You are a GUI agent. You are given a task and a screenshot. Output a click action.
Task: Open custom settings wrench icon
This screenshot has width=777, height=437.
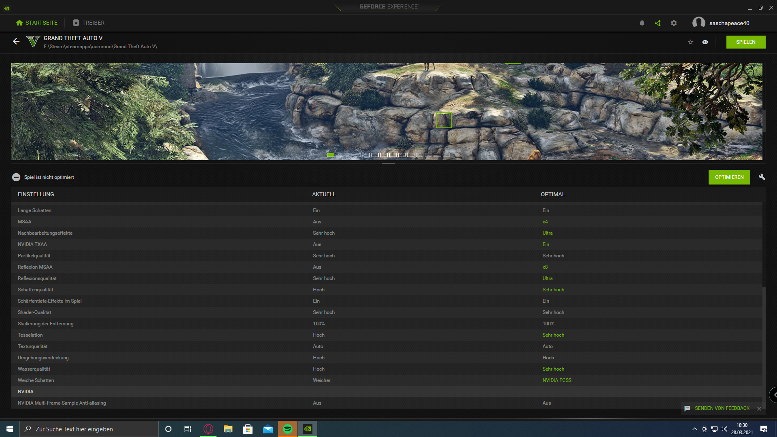tap(762, 177)
